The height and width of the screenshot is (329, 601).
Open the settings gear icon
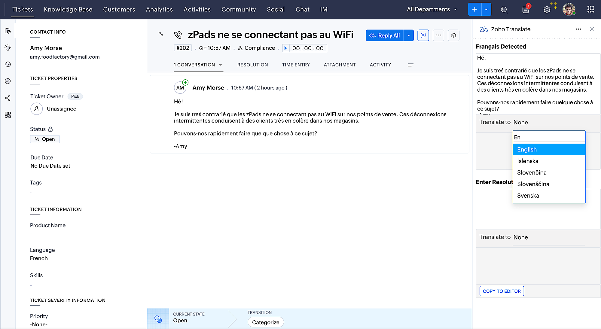tap(547, 10)
